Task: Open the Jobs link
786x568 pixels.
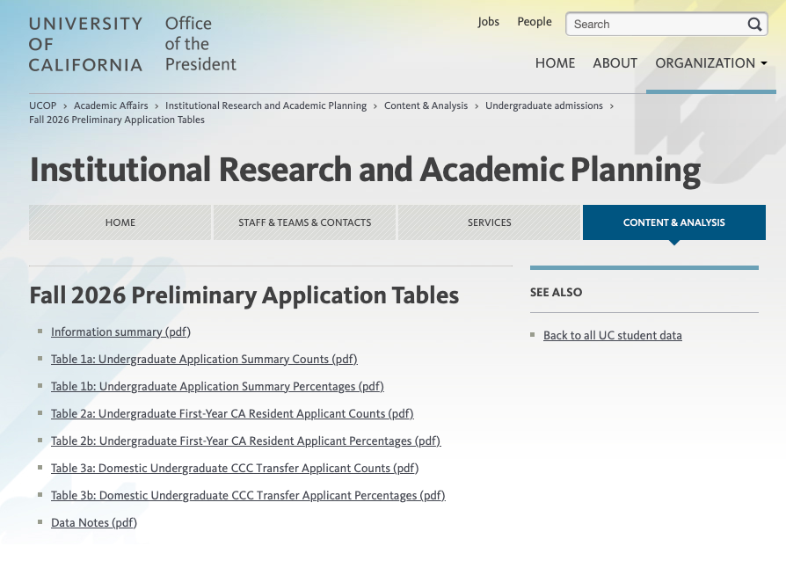Action: 488,22
